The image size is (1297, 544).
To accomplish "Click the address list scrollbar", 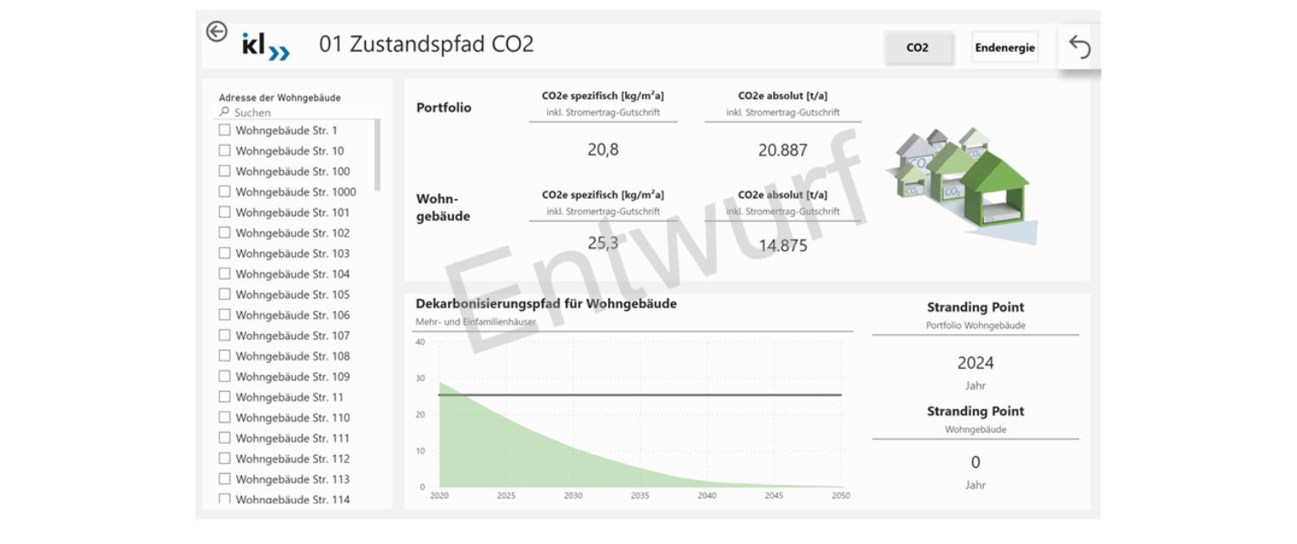I will pos(377,155).
